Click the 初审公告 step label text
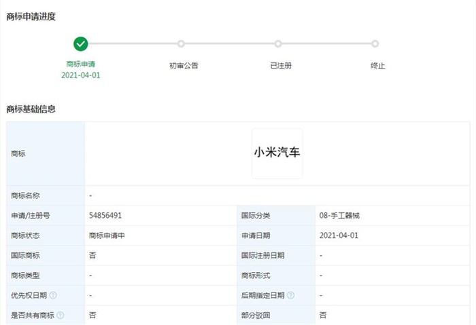 pos(184,66)
